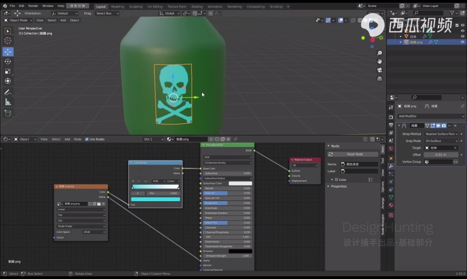Open the Drag Select Box dropdown

tap(107, 13)
